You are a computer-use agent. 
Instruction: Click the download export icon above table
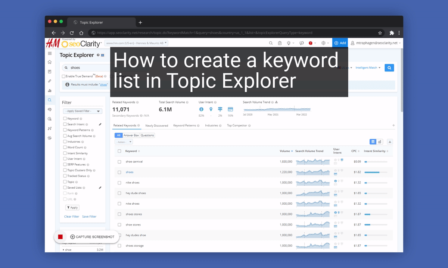[x=390, y=142]
